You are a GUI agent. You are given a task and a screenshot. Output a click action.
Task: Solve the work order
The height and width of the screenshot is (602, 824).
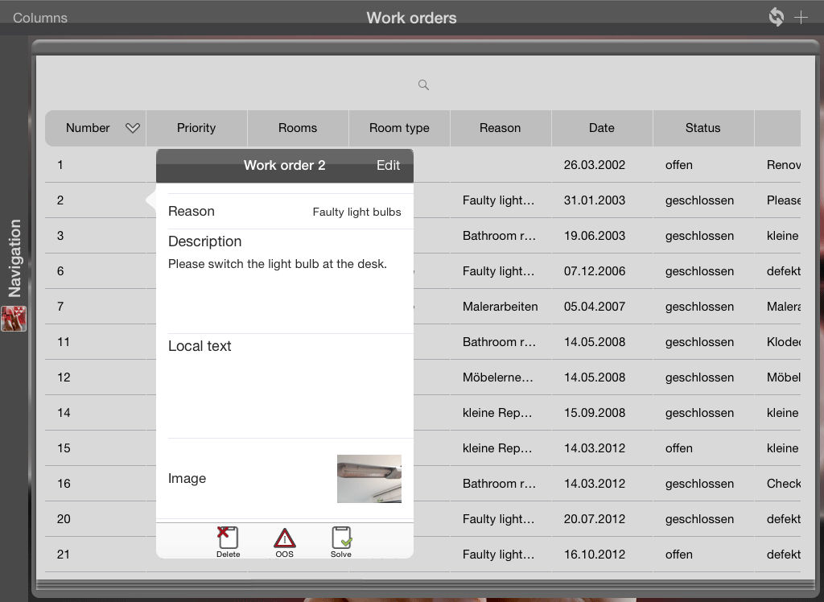point(341,542)
